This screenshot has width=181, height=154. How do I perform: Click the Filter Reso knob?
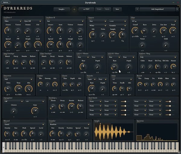(x=144, y=31)
